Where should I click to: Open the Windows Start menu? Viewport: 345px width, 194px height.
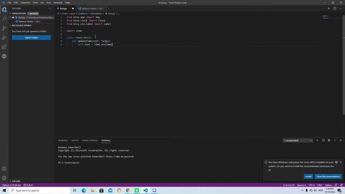point(4,190)
